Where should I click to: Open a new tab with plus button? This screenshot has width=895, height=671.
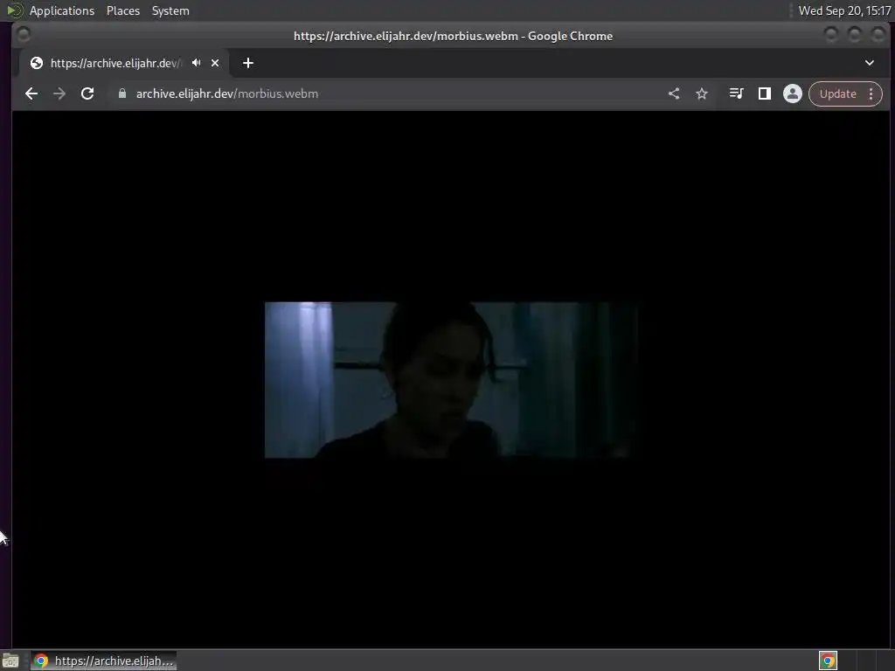pyautogui.click(x=247, y=63)
